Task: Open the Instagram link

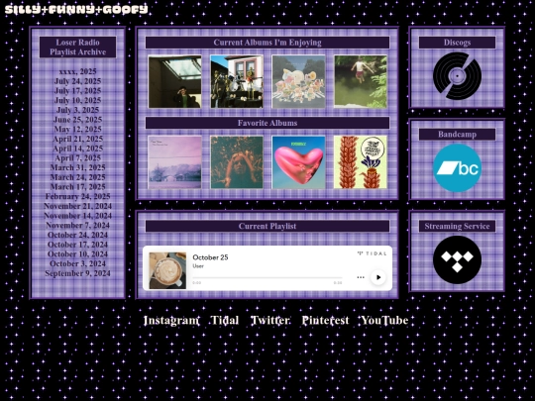Action: coord(171,320)
